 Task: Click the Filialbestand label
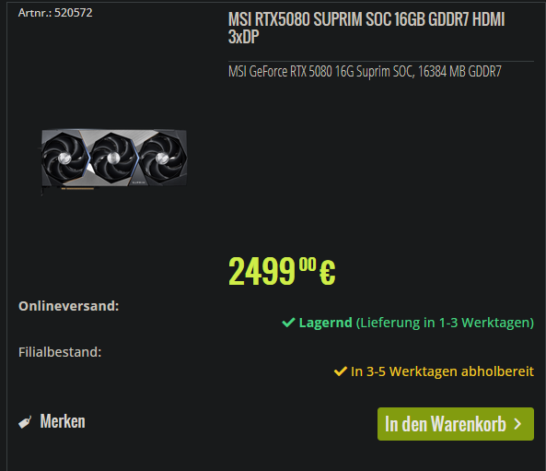[x=60, y=352]
